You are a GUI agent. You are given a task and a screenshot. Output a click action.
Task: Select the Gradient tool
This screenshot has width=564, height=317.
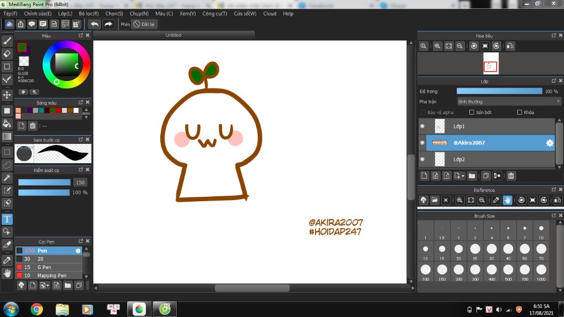coord(7,136)
